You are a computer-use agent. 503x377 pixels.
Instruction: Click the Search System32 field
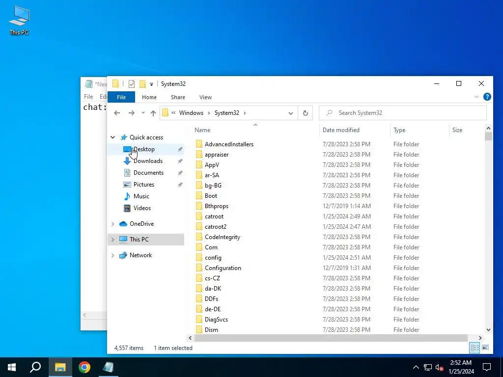[x=403, y=113]
